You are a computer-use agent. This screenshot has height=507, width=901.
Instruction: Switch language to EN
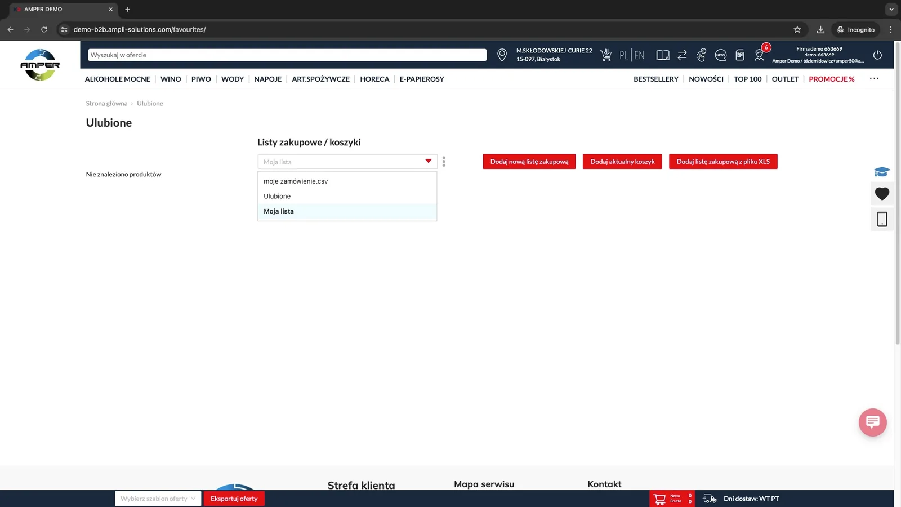coord(639,55)
